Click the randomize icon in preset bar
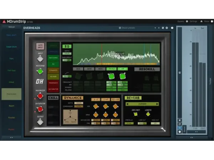Image resolution: width=214 pixels, height=160 pixels. pos(163,28)
